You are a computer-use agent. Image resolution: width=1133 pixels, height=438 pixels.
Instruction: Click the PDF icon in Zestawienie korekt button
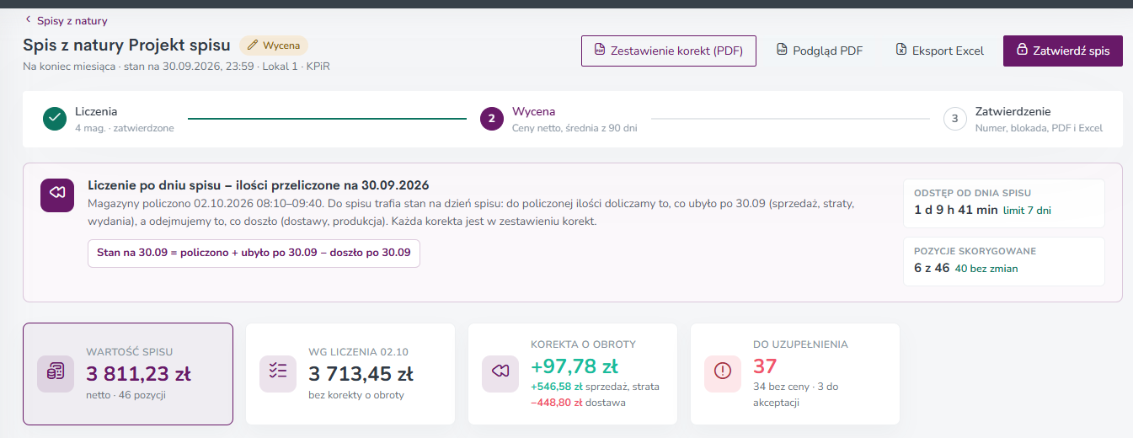coord(600,51)
